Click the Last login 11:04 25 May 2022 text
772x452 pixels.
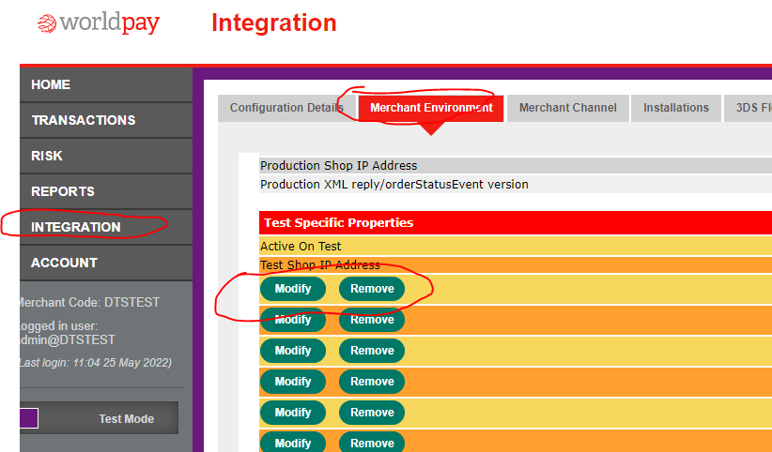96,363
